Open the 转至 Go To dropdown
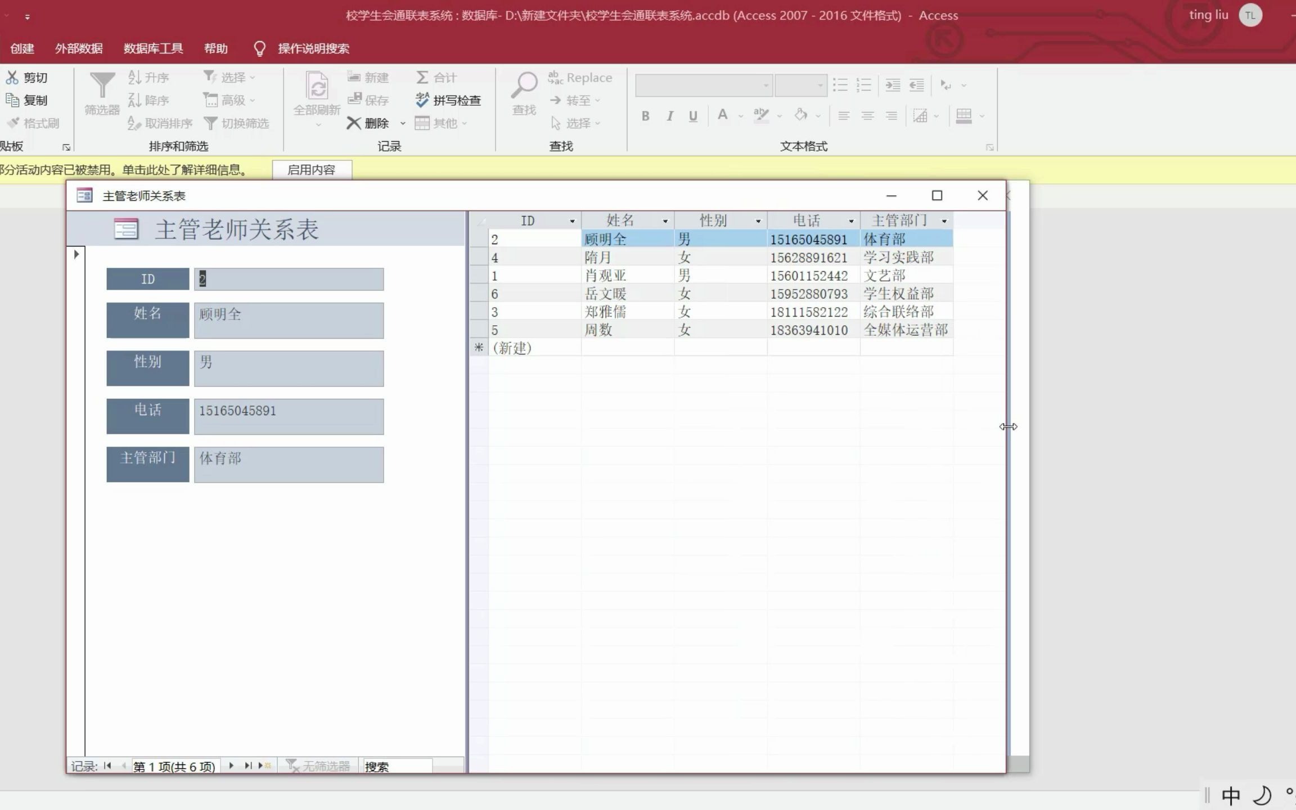The width and height of the screenshot is (1296, 810). tap(575, 100)
